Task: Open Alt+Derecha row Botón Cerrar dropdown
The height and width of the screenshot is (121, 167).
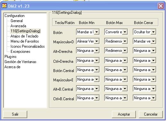Action: (x=145, y=50)
